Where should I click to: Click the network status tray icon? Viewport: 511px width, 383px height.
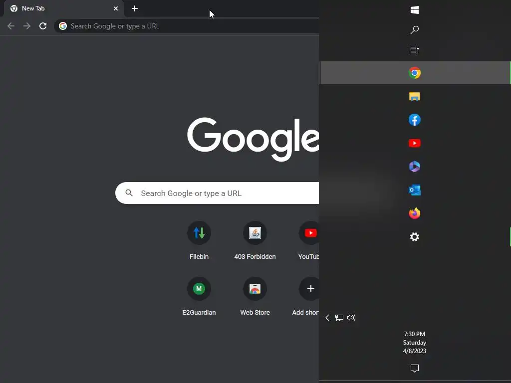pyautogui.click(x=339, y=318)
